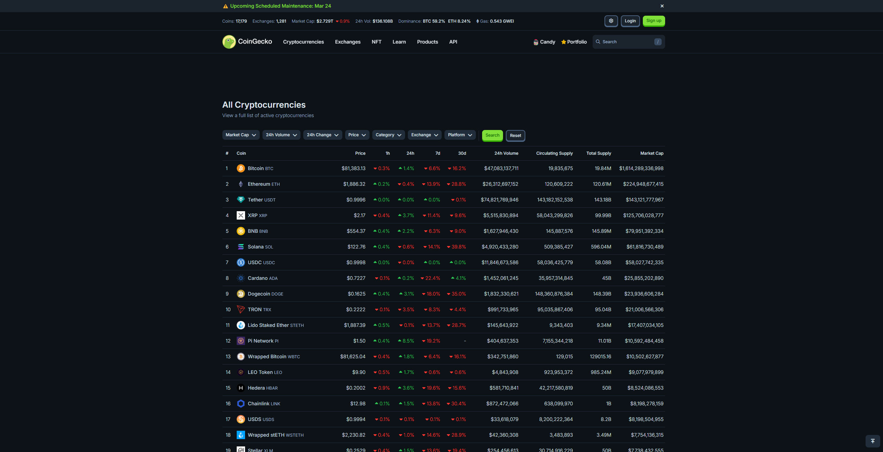The image size is (883, 452).
Task: Click the Tether coin icon
Action: [241, 200]
